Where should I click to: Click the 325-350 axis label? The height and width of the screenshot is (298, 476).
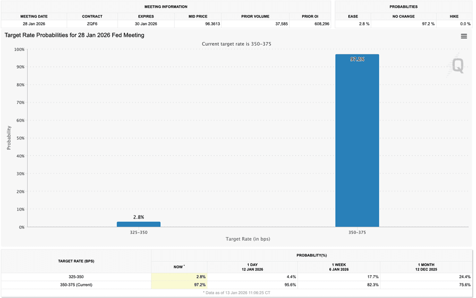[x=138, y=233]
